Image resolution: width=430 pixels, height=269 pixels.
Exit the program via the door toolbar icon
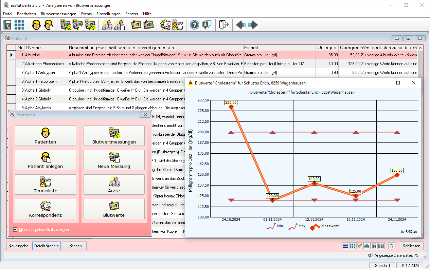(x=223, y=24)
